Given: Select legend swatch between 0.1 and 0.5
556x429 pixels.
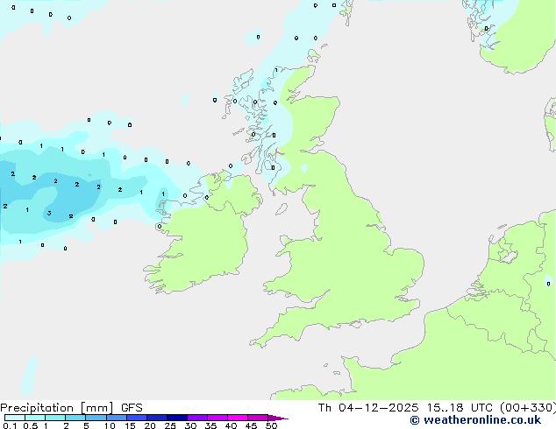Looking at the screenshot, I should 15,418.
